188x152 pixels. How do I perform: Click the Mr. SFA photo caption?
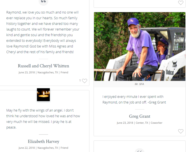click(x=139, y=84)
